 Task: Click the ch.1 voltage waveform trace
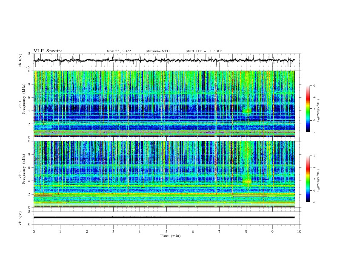164,60
